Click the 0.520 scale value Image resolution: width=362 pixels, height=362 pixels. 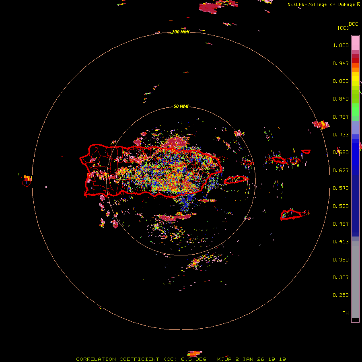[x=341, y=206]
